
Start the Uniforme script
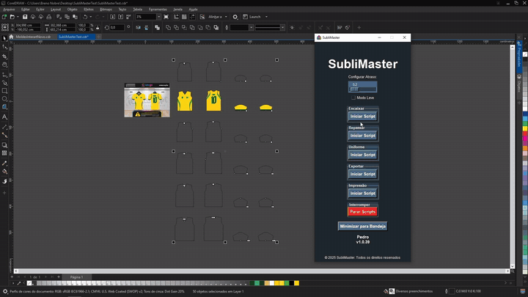click(x=363, y=155)
